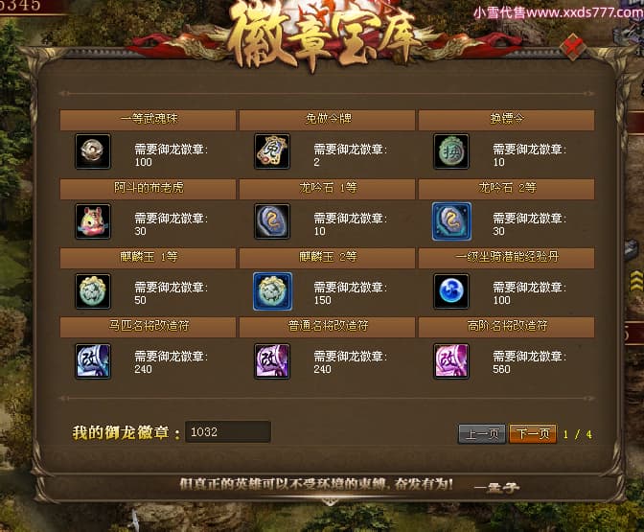The height and width of the screenshot is (532, 644).
Task: Select the 龙吟石 2等 blue-framed icon
Action: (451, 221)
